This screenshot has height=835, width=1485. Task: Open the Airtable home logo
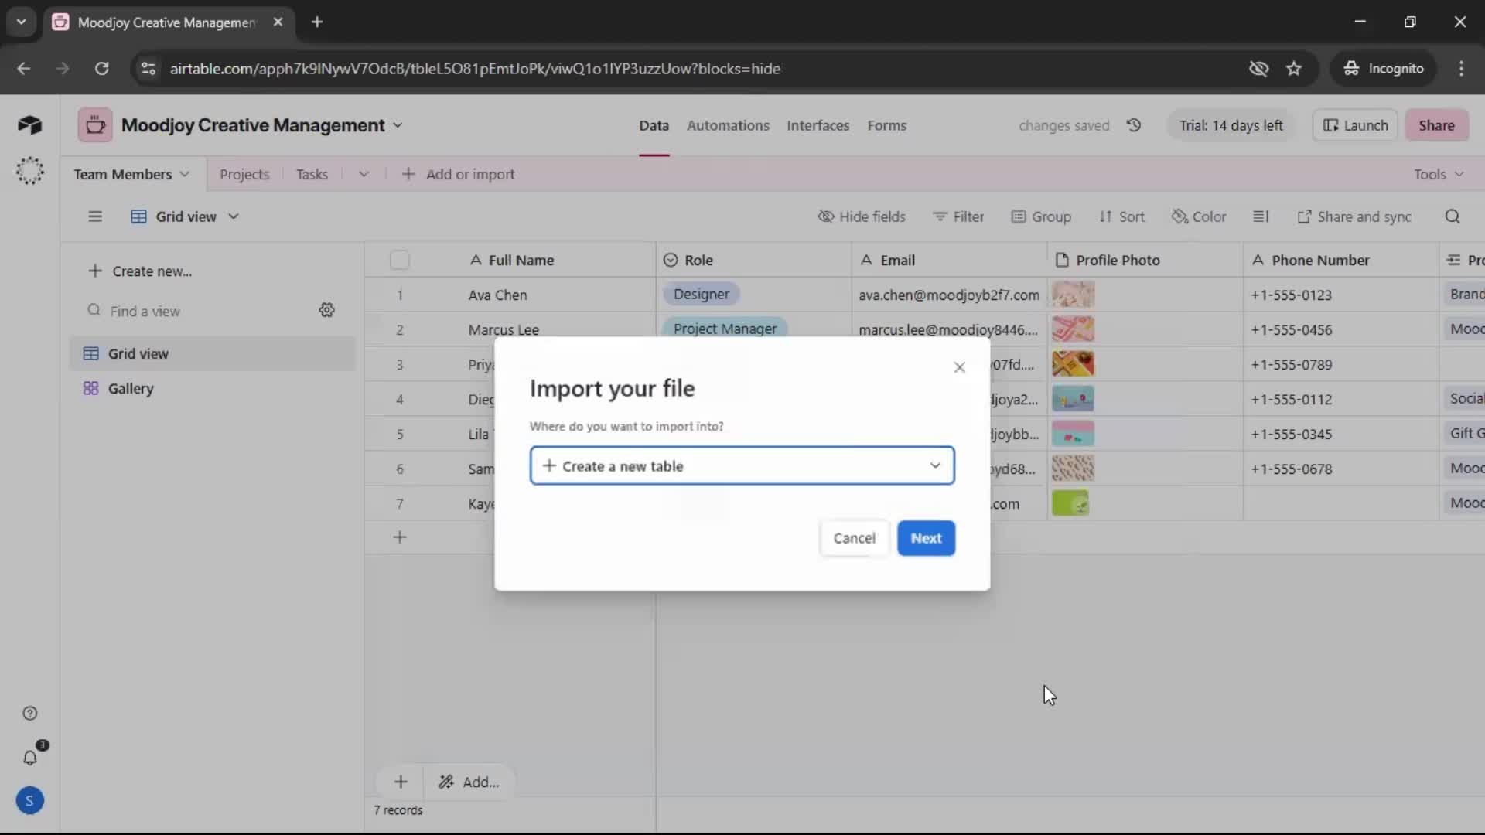pyautogui.click(x=29, y=124)
